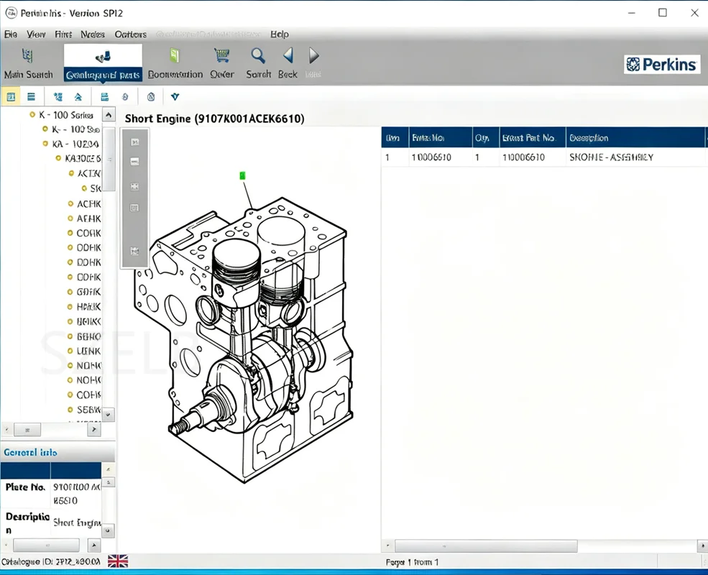Open the File menu
Screen dimensions: 708x575
pos(11,34)
